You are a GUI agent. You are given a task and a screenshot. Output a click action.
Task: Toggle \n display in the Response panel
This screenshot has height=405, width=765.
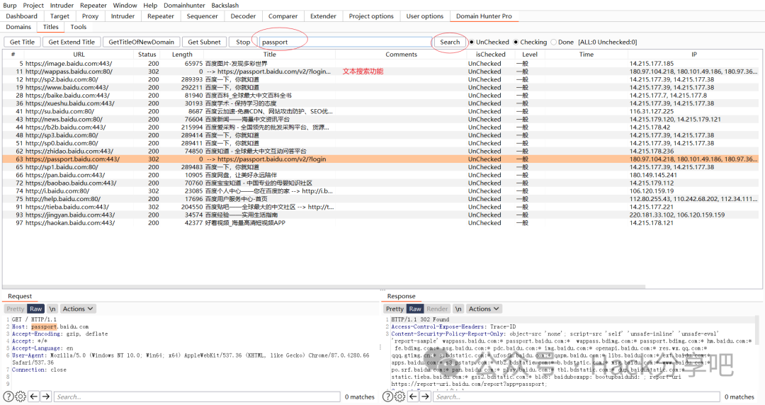point(458,309)
